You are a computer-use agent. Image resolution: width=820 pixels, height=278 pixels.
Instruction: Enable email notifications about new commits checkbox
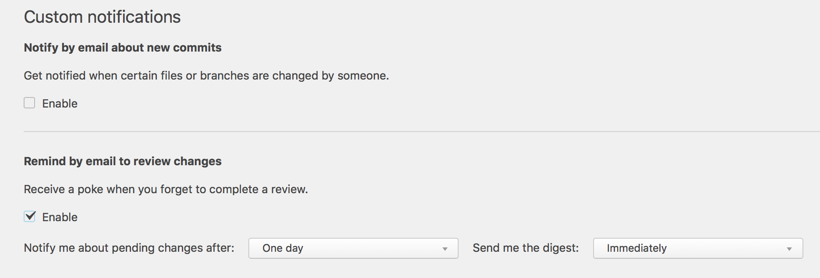(x=29, y=103)
